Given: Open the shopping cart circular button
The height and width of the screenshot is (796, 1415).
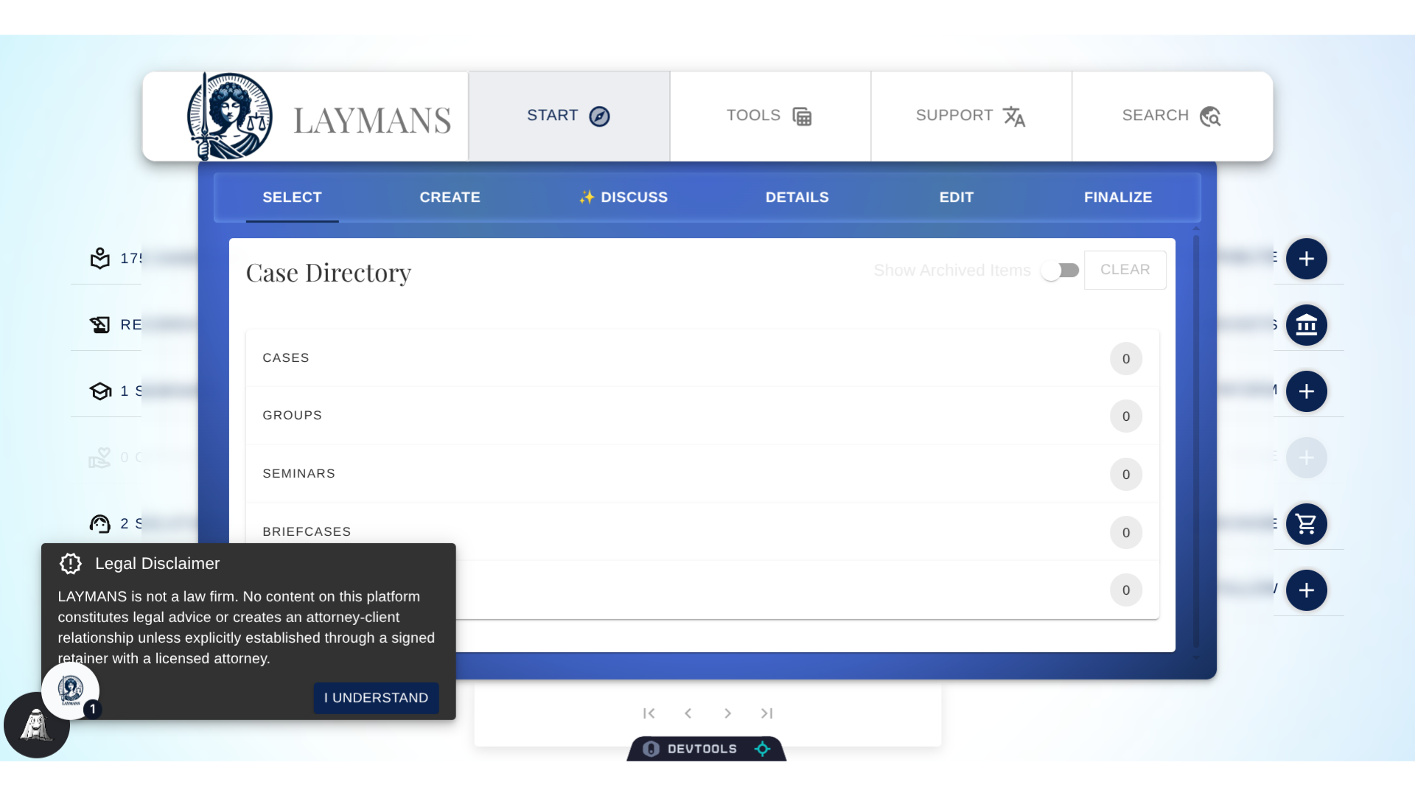Looking at the screenshot, I should [x=1307, y=523].
